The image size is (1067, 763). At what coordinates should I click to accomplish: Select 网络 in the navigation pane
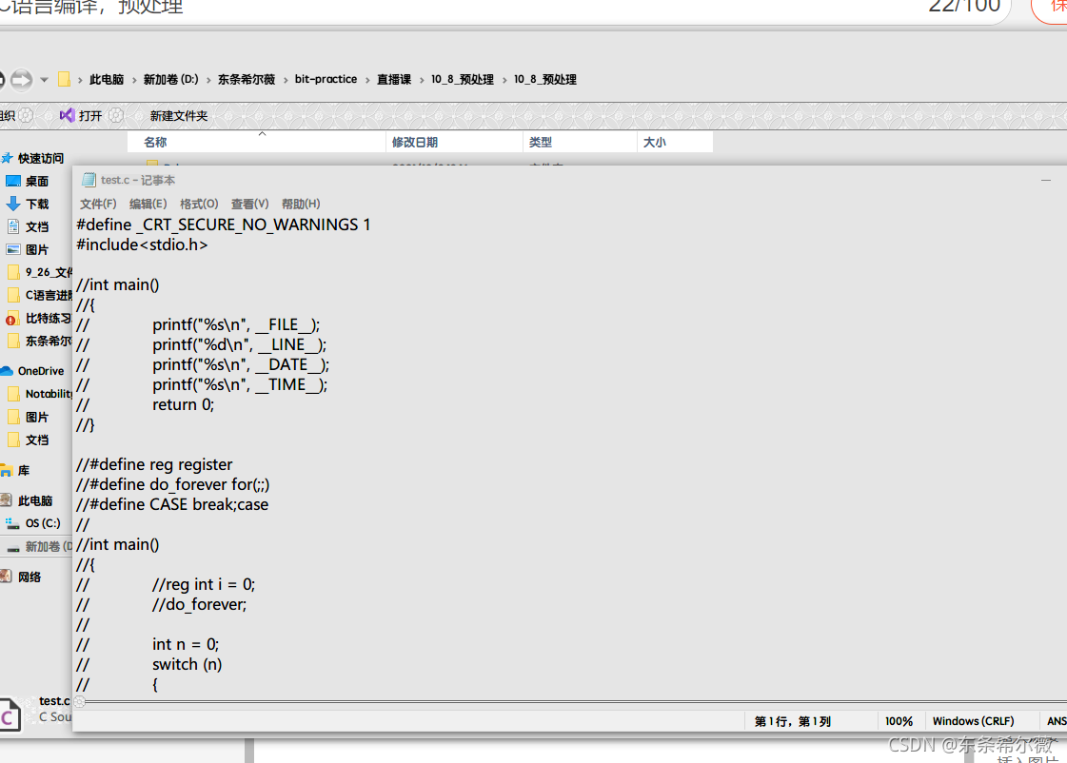point(22,577)
